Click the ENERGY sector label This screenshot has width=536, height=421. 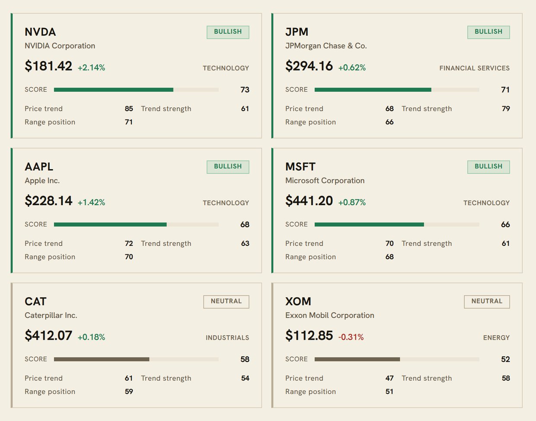coord(496,338)
